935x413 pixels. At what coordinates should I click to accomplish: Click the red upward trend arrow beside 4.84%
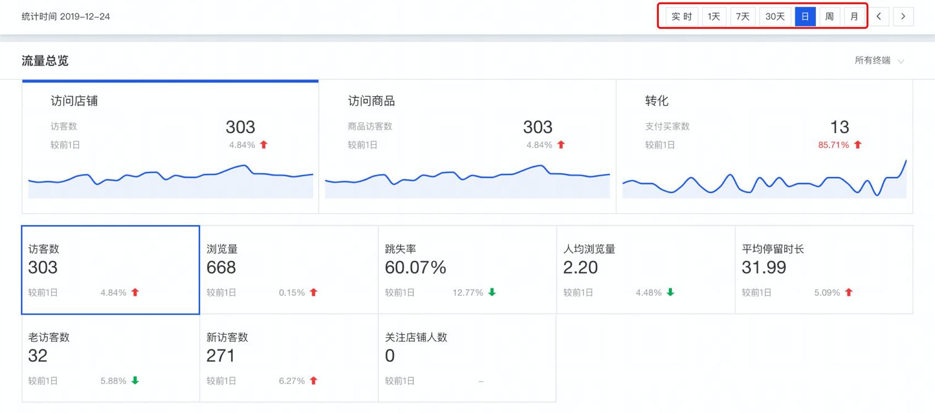tap(265, 145)
